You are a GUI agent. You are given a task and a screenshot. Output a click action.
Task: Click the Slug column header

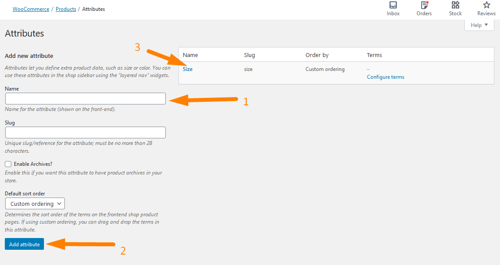[x=249, y=55]
